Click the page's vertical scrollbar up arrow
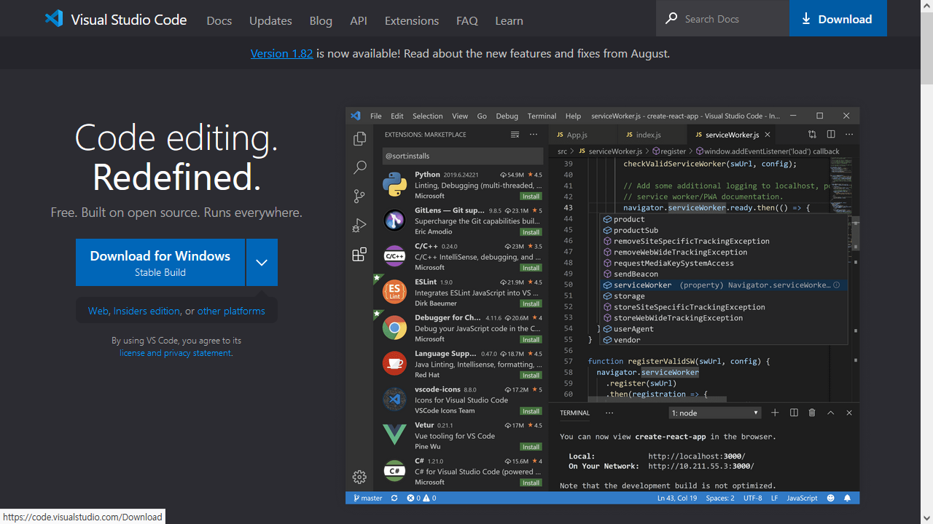This screenshot has height=524, width=933. point(926,6)
